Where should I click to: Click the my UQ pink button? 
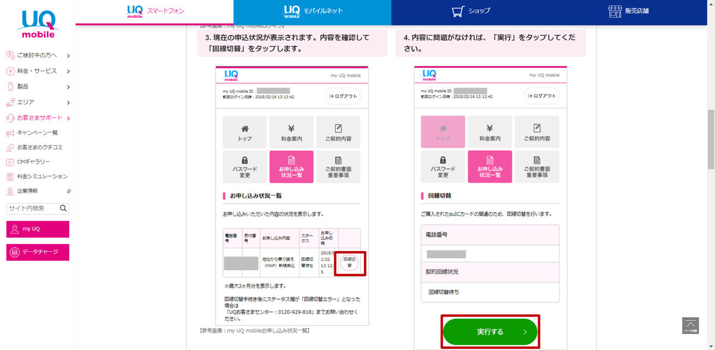(x=38, y=229)
